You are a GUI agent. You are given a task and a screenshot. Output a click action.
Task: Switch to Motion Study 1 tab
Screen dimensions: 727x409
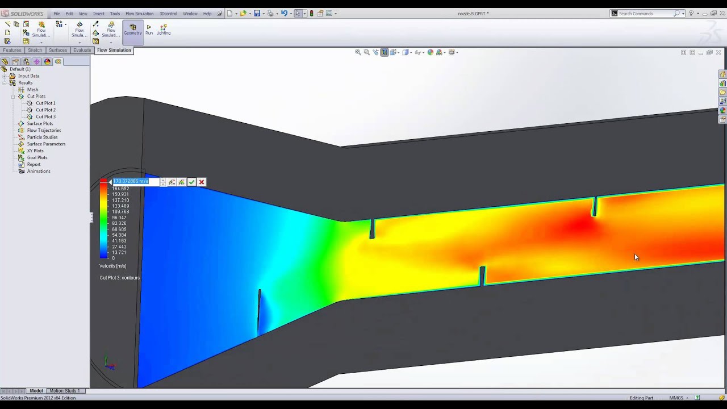tap(64, 391)
